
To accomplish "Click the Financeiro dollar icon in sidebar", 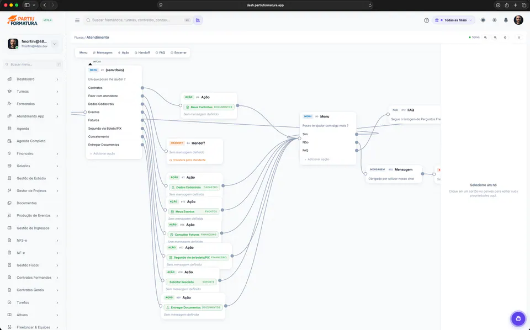I will [x=9, y=153].
